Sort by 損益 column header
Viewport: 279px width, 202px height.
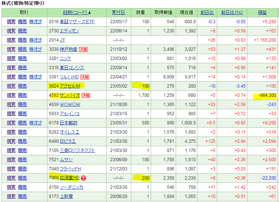click(262, 13)
